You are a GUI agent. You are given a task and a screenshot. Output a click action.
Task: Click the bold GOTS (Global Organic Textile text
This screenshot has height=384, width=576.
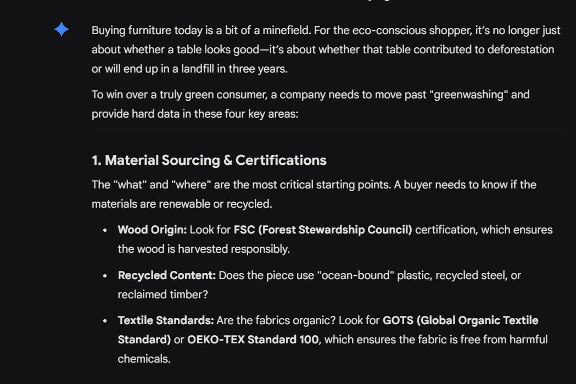pos(460,320)
